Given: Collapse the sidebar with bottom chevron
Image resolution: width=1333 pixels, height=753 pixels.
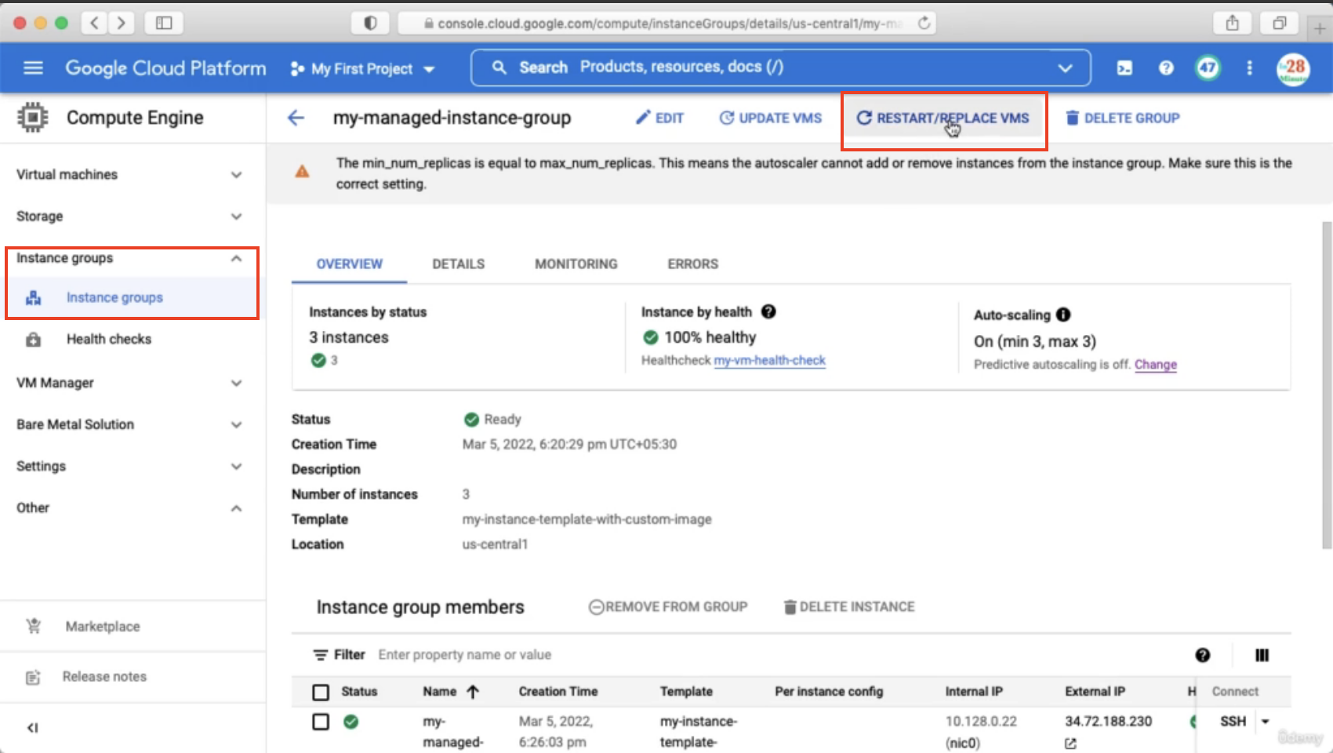Looking at the screenshot, I should tap(32, 727).
